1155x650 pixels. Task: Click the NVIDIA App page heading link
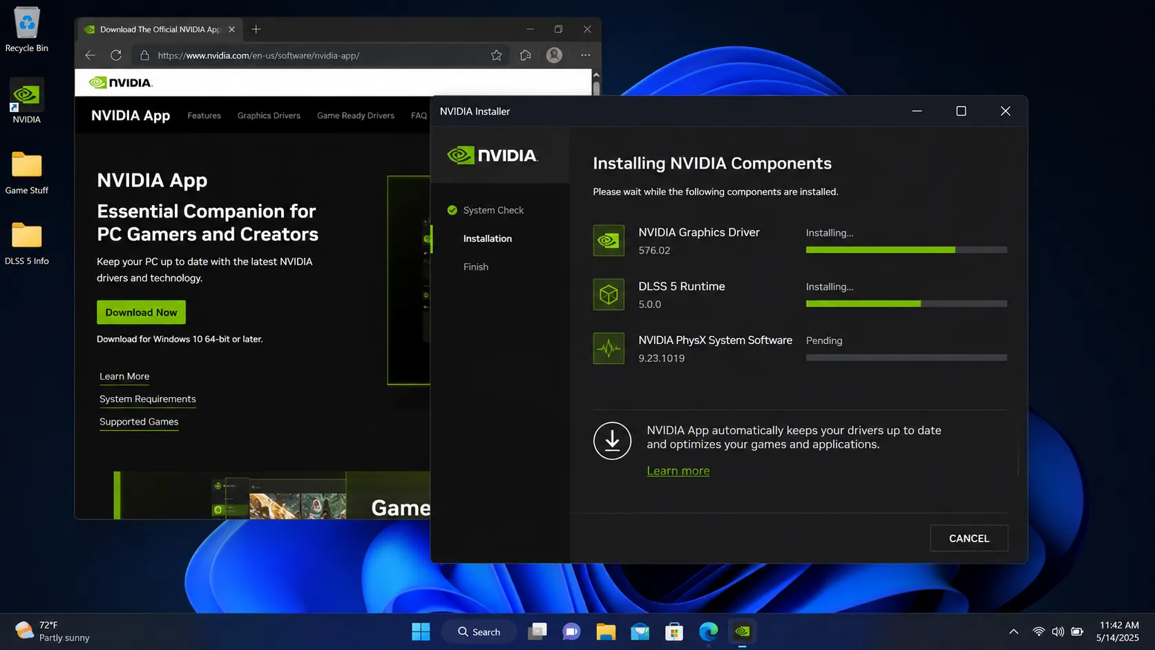click(131, 115)
